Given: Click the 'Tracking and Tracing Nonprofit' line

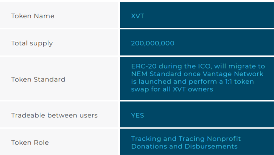Looking at the screenshot, I should pos(186,139).
